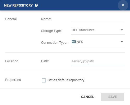Click the Properties section heading
Screen dimensions: 130x105
(13, 80)
